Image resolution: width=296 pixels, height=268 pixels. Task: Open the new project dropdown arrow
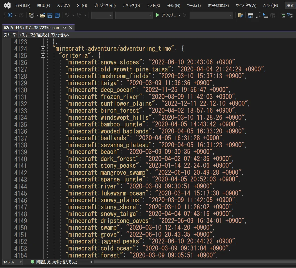(x=37, y=15)
